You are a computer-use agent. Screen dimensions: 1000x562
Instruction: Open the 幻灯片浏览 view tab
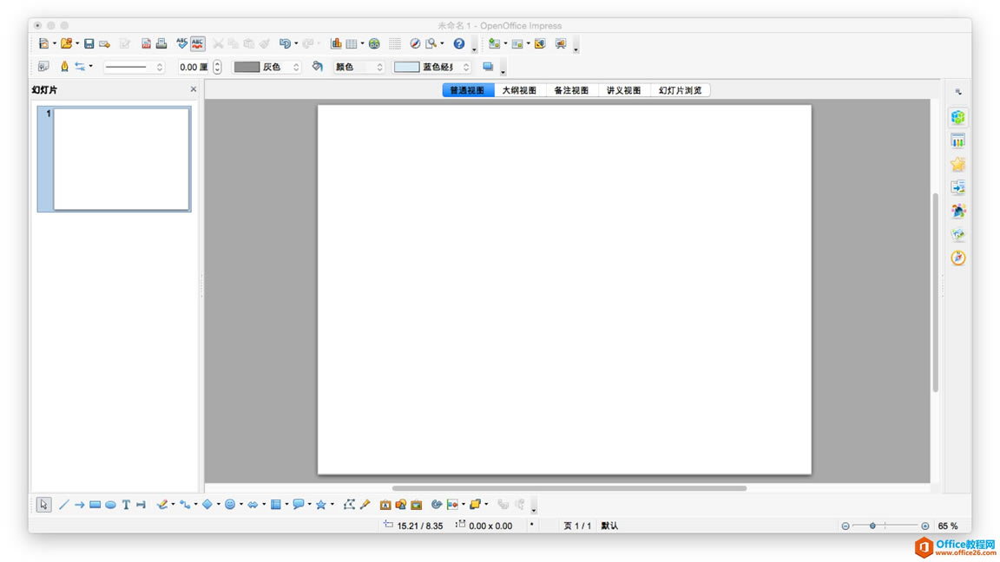(680, 89)
